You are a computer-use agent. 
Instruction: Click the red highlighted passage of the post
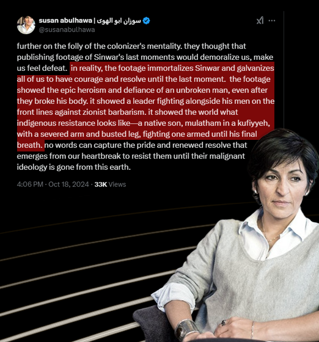coord(145,106)
